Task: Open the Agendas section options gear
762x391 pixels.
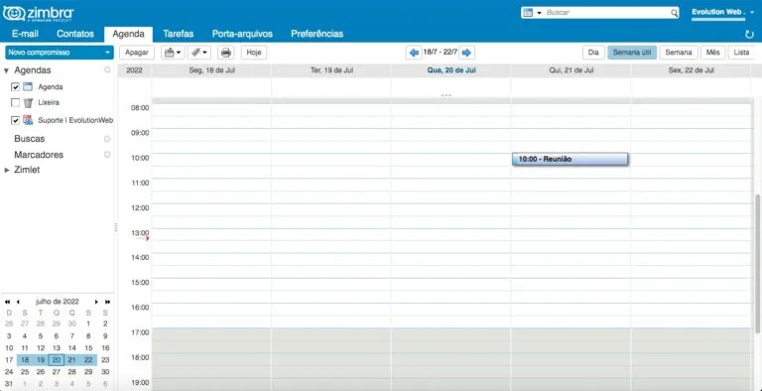Action: 107,70
